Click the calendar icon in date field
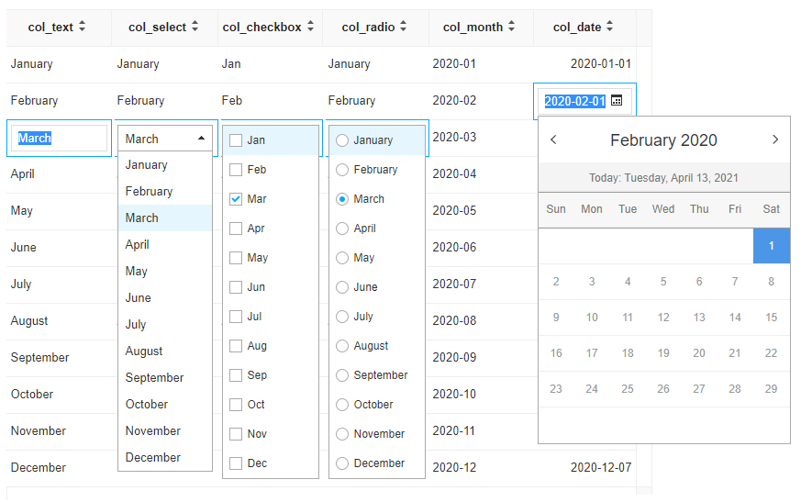Screen dimensions: 812x502 point(617,101)
